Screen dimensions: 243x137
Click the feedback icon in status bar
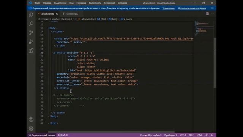tap(207, 135)
